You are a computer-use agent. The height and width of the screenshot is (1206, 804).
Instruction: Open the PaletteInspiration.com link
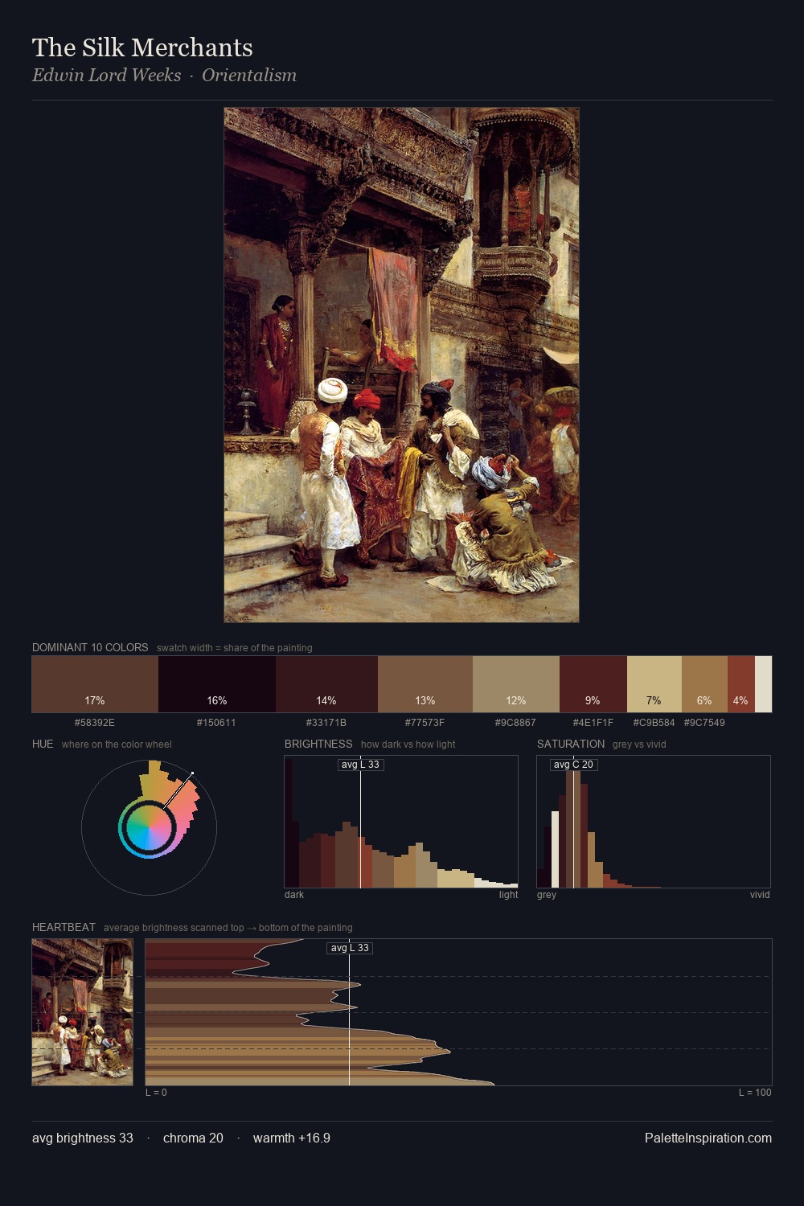click(708, 1138)
